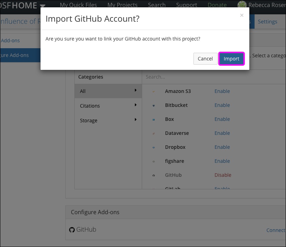286x247 pixels.
Task: Switch to the Settings tab
Action: click(x=267, y=22)
